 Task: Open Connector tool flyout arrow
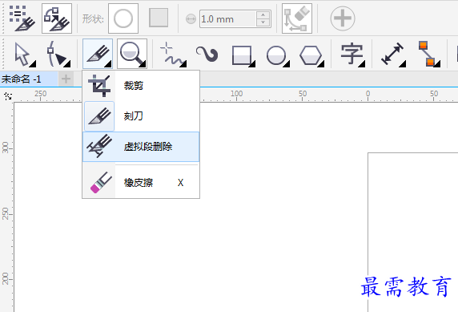click(x=437, y=64)
